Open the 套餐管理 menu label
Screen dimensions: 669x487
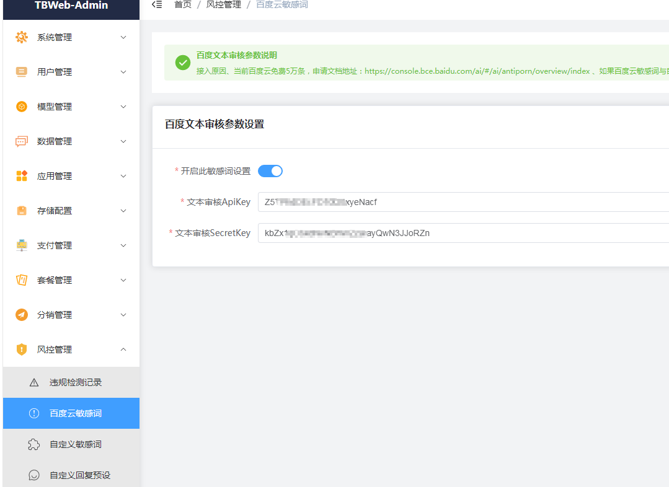(54, 280)
